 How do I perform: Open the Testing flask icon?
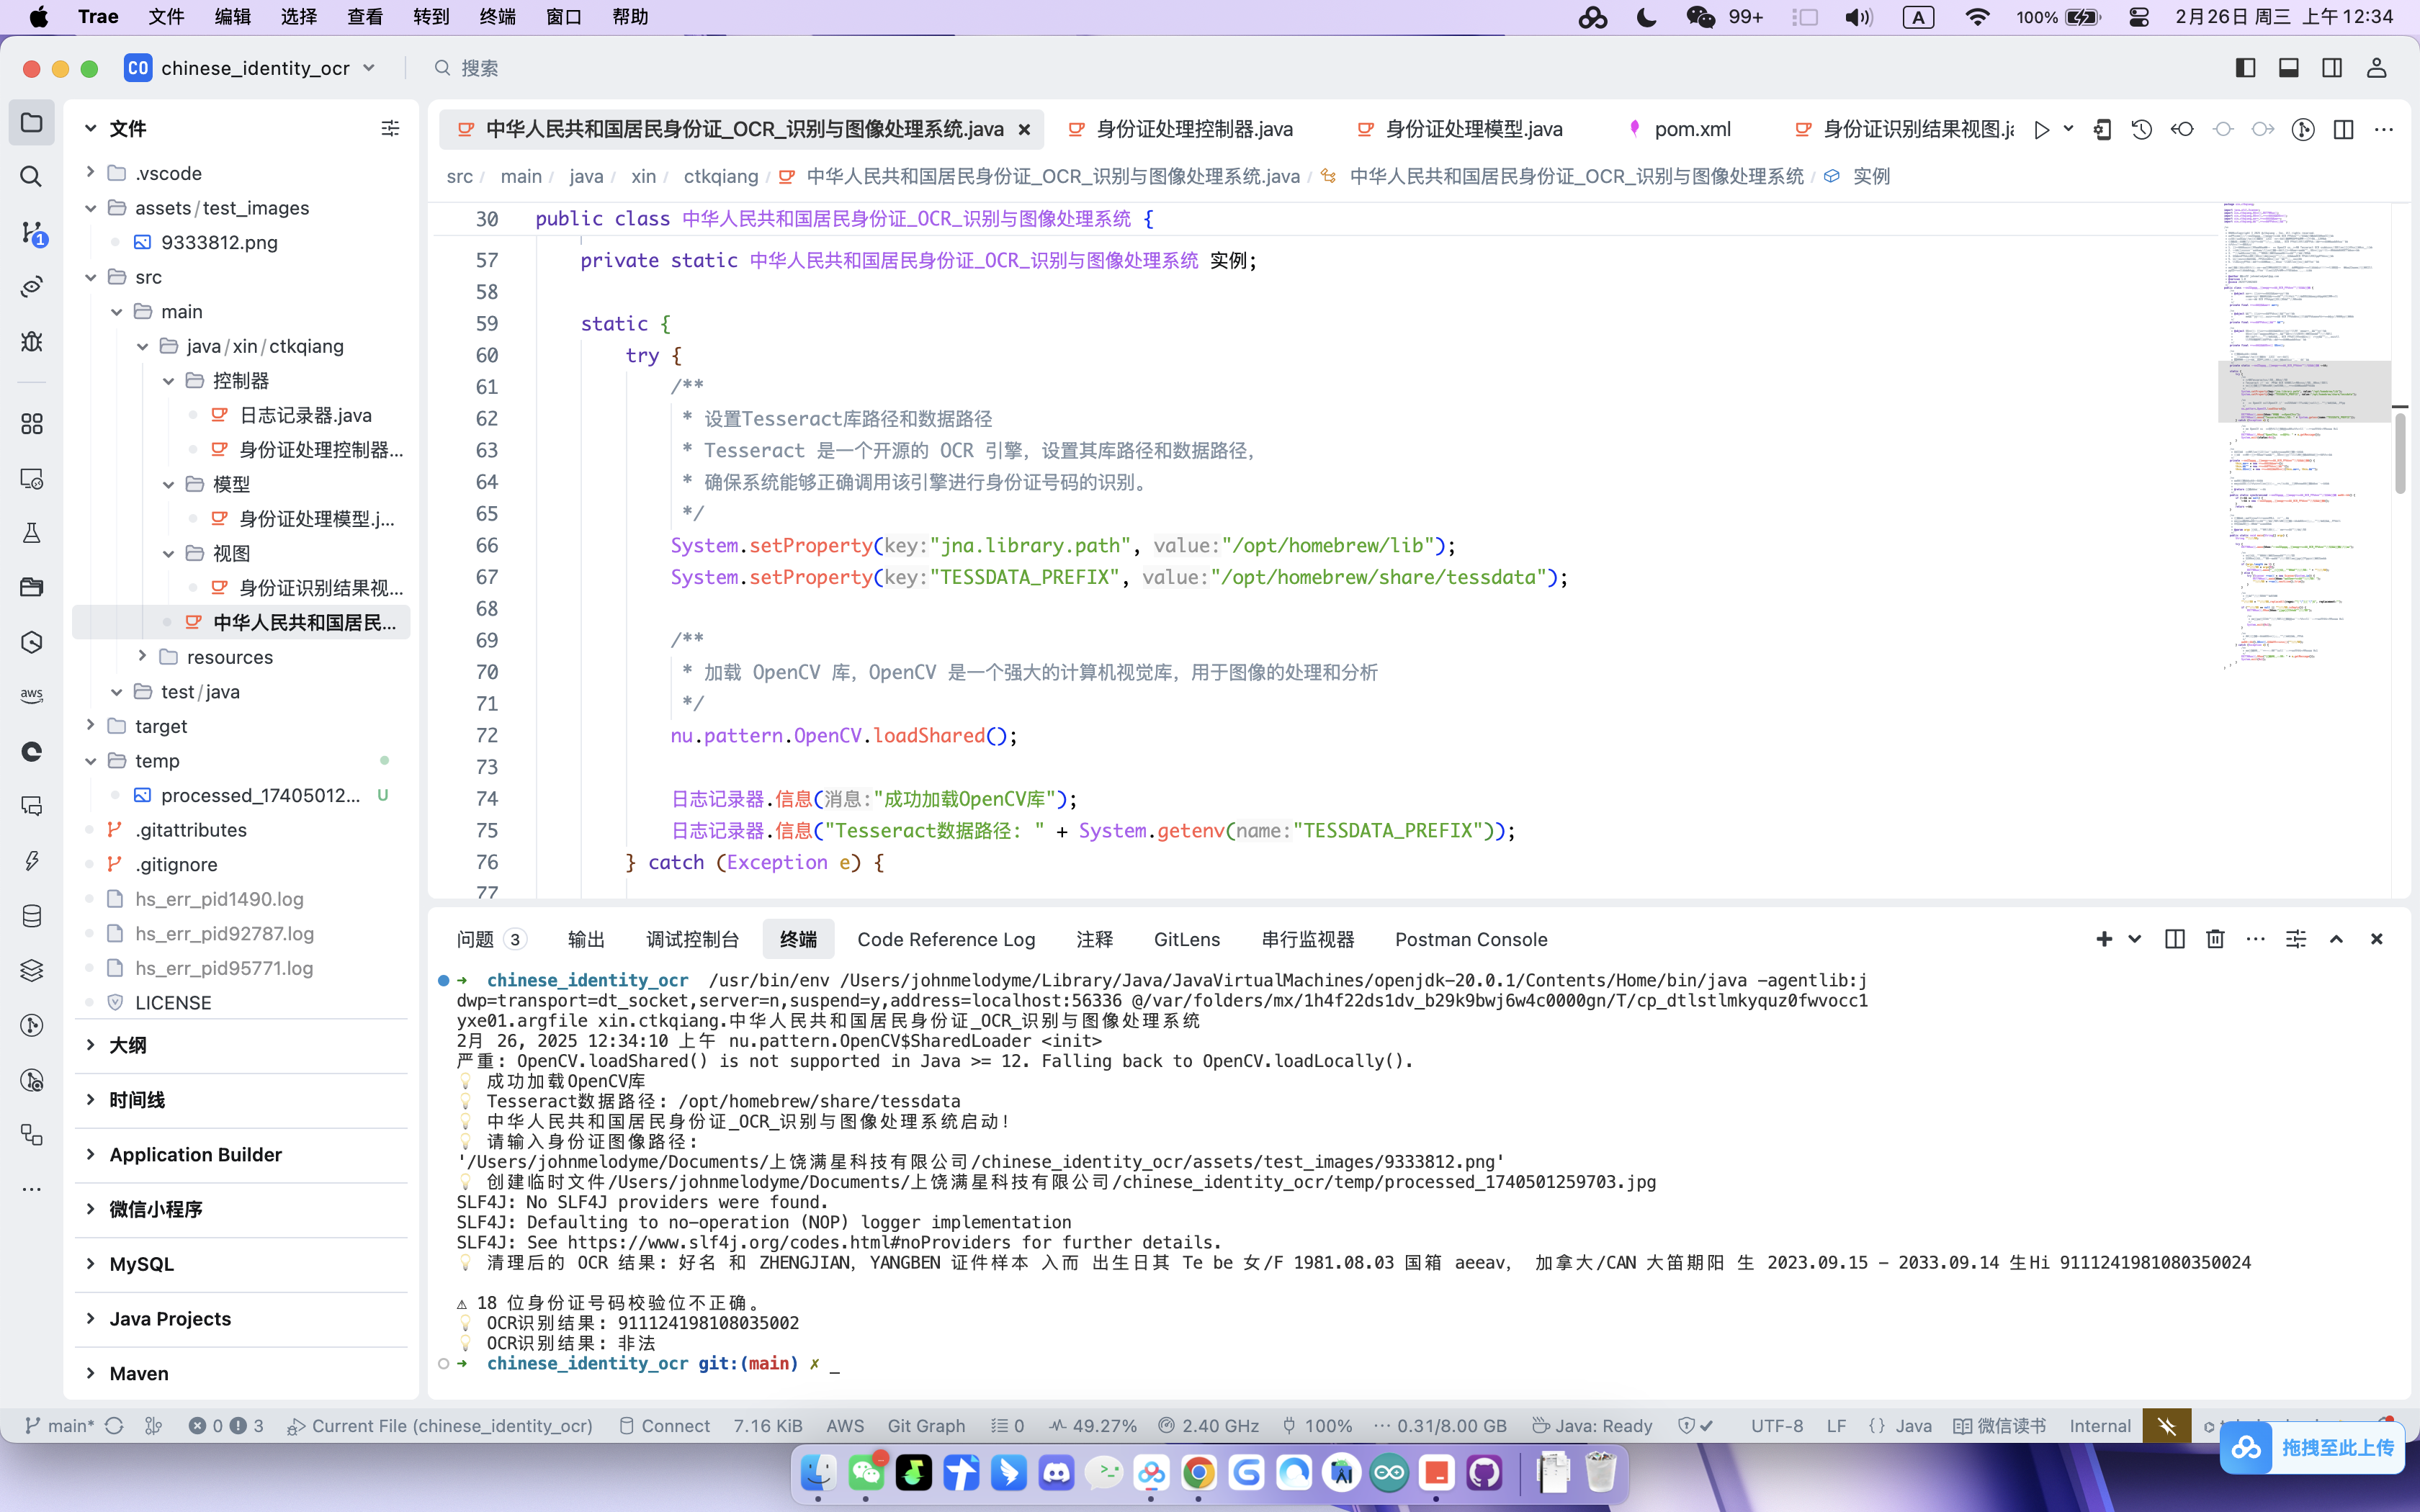[31, 532]
